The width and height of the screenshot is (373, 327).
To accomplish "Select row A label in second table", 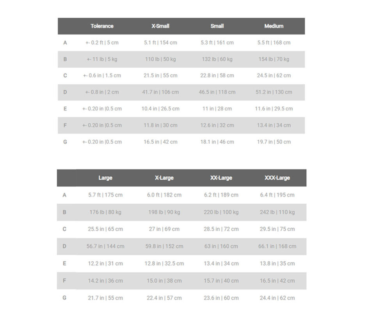I will (64, 195).
